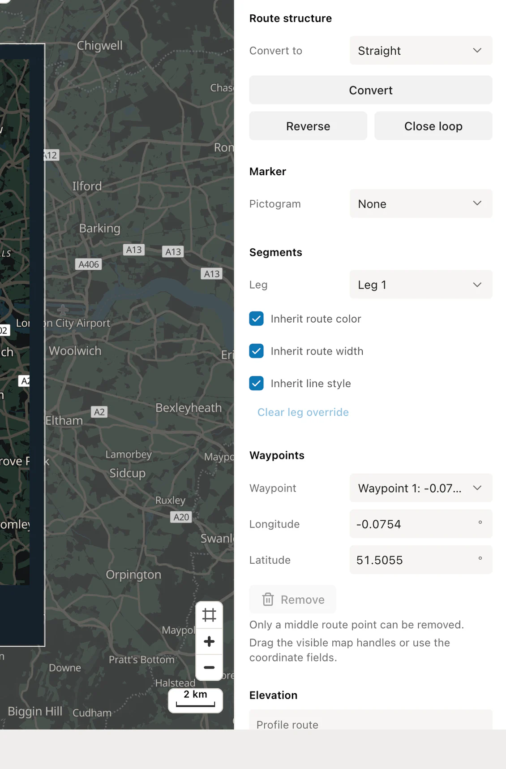The height and width of the screenshot is (769, 506).
Task: Click the A20 road shield
Action: point(181,517)
